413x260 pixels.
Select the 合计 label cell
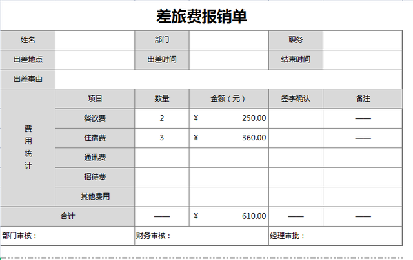[68, 216]
